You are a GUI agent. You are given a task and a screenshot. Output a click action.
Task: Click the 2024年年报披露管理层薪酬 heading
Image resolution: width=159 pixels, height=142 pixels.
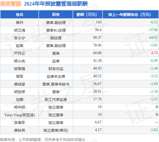56,4
